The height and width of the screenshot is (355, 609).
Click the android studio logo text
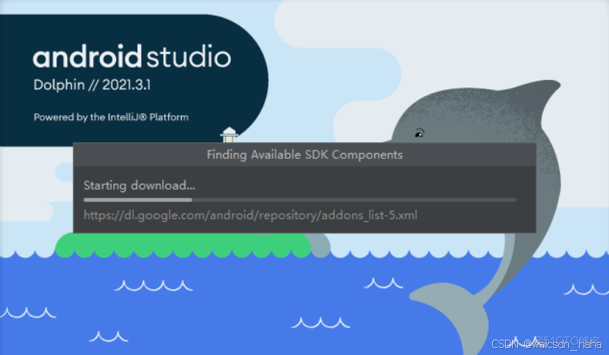(x=132, y=56)
